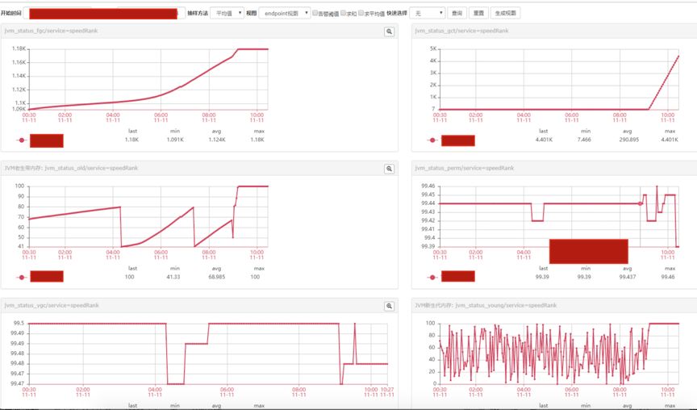Screen dimensions: 697x410
Task: Click the min value 1.091K in fgc chart
Action: coord(175,140)
